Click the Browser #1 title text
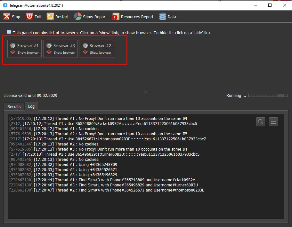The image size is (292, 227). tap(28, 45)
